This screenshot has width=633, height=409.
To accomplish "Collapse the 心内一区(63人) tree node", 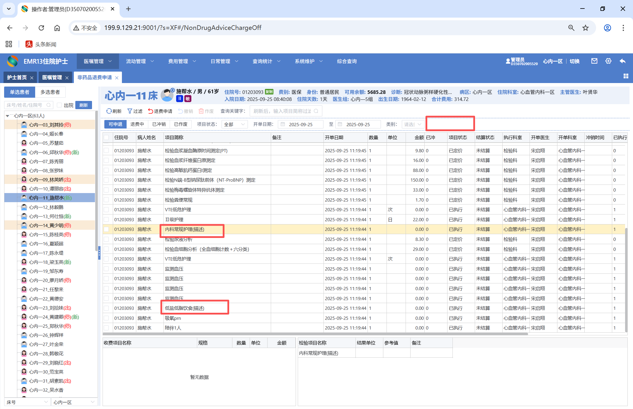I will coord(8,116).
